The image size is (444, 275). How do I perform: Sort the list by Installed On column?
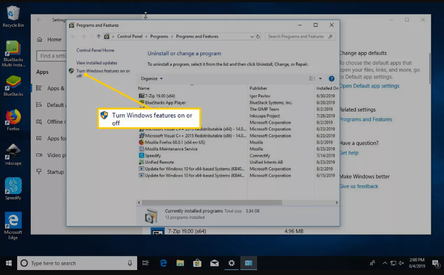click(327, 88)
